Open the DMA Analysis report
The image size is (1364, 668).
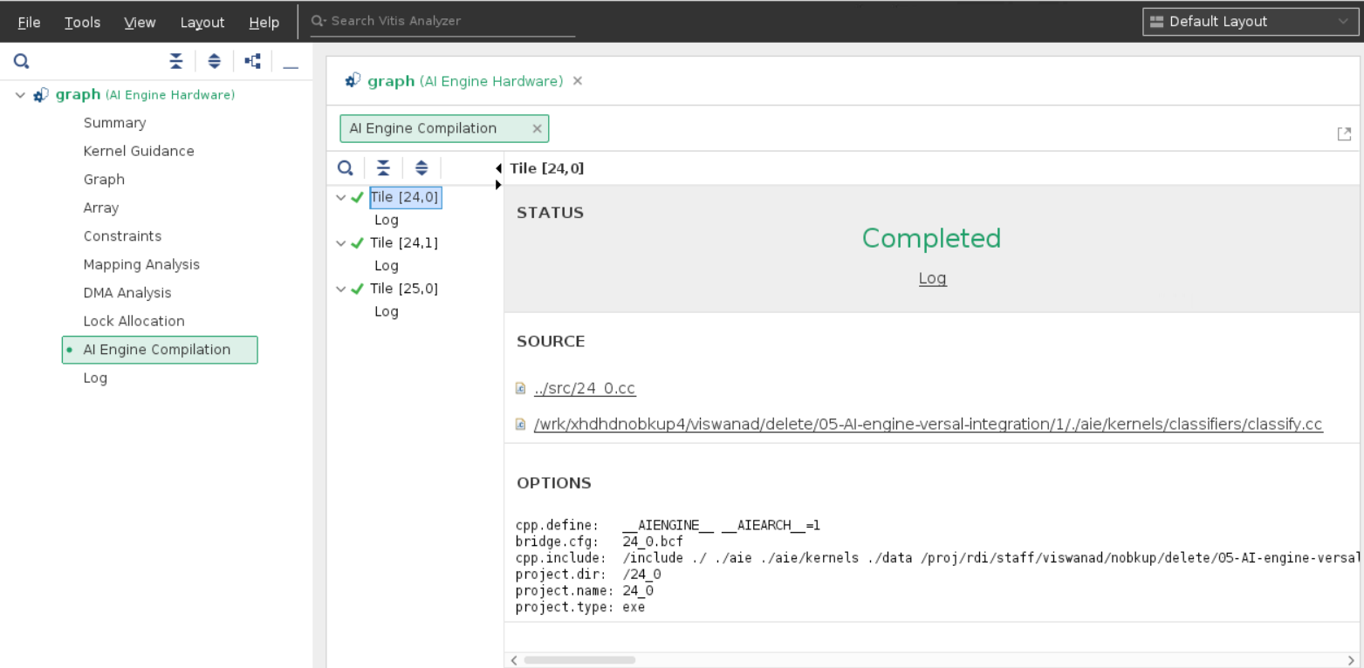pyautogui.click(x=126, y=292)
